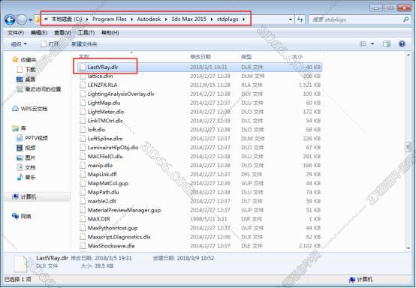Open 图片 library
This screenshot has width=416, height=288.
pos(30,157)
